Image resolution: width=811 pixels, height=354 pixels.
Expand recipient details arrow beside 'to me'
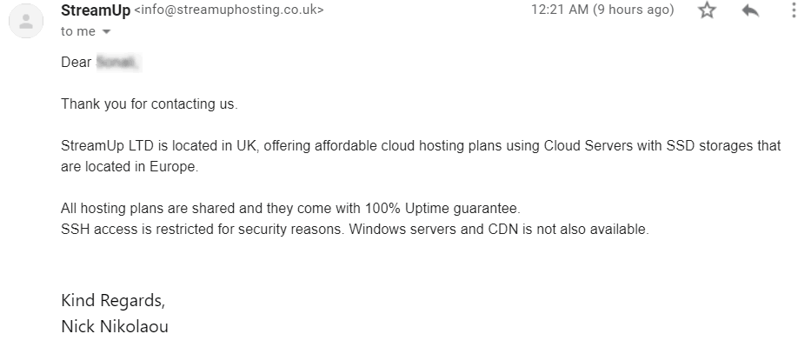pos(107,32)
